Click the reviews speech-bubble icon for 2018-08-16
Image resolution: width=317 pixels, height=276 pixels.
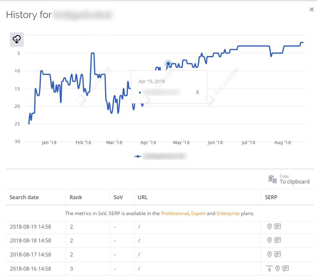tap(286, 269)
